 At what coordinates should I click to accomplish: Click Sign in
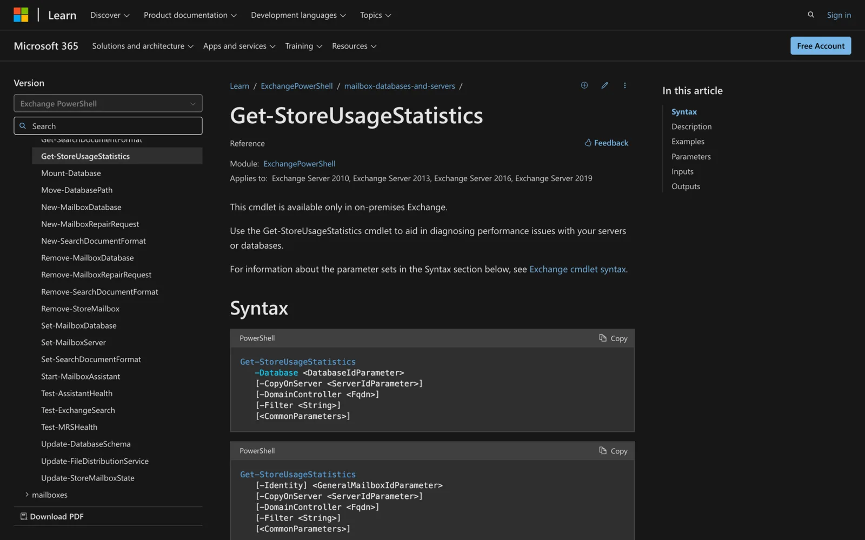point(839,15)
